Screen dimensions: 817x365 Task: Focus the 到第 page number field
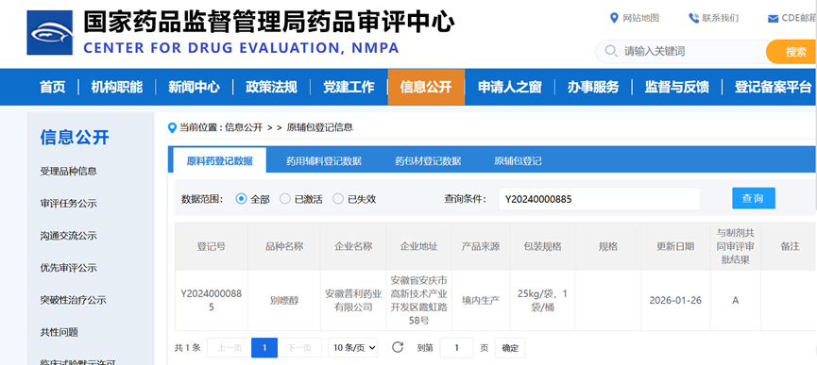[456, 348]
